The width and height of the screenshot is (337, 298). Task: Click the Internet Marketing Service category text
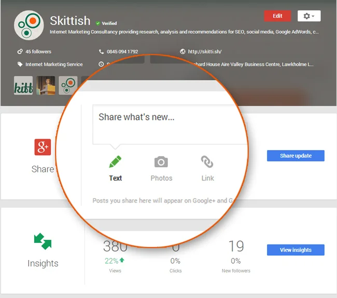(x=54, y=64)
